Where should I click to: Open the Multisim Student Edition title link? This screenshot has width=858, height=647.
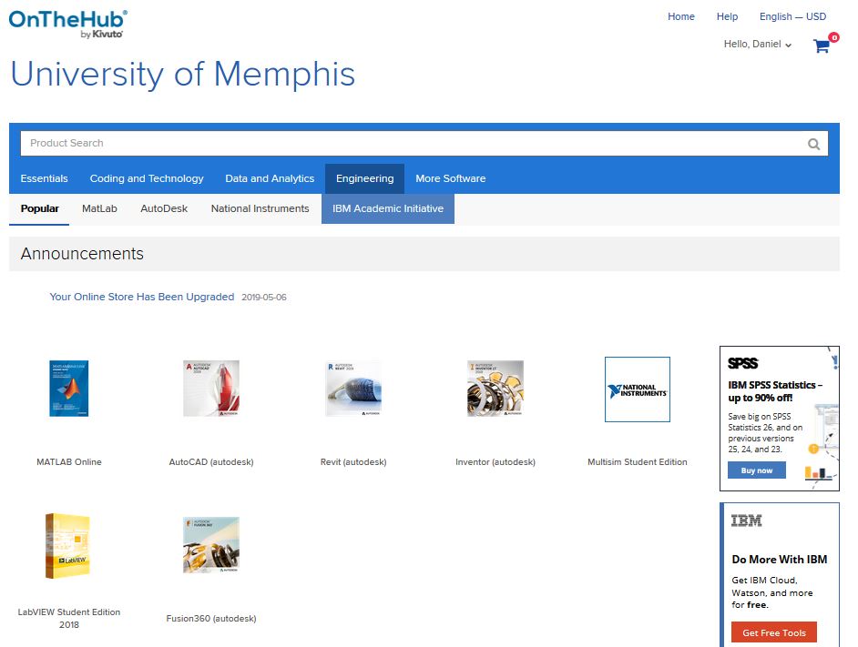638,462
